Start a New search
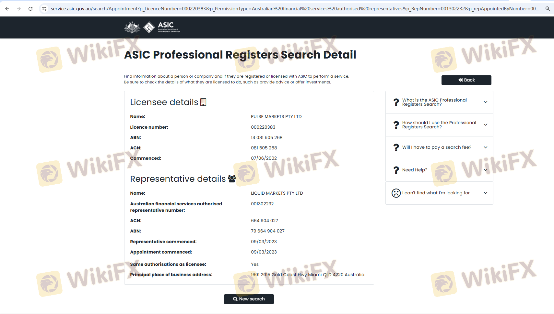This screenshot has height=314, width=554. coord(249,299)
